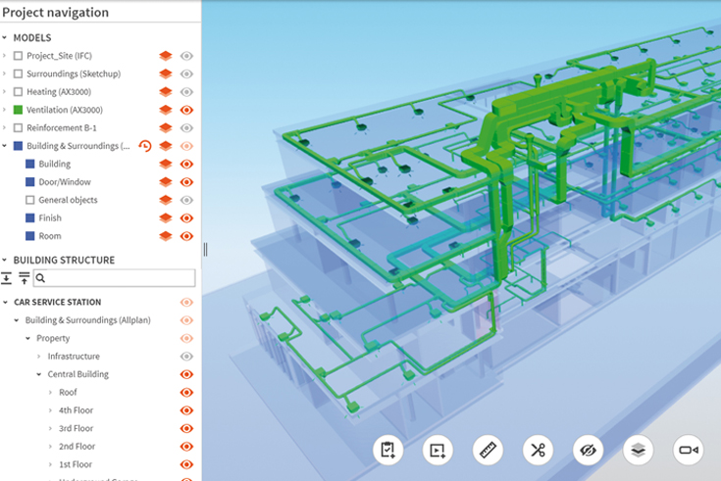This screenshot has height=481, width=721.
Task: Show the Heating (AX3000) model via eye icon
Action: [186, 92]
